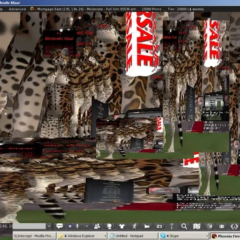
Task: Click the round voice indicator icon
Action: 70,226
